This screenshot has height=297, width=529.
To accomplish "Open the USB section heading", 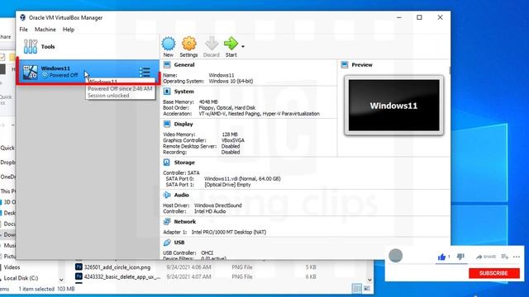I will click(x=179, y=243).
